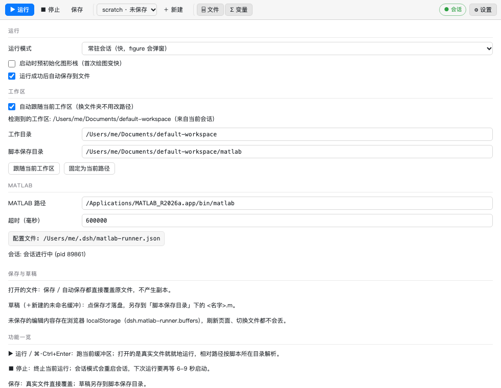This screenshot has height=388, width=501.
Task: Click the MATLAB 路径 input field
Action: 287,203
